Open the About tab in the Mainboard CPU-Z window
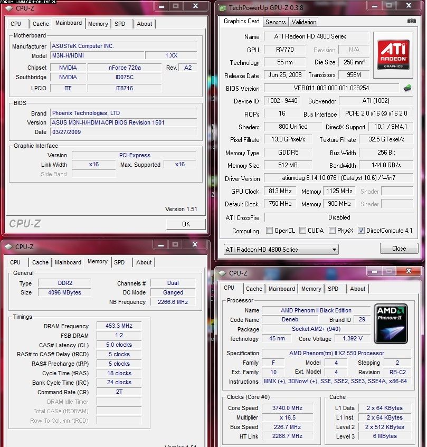 [144, 24]
